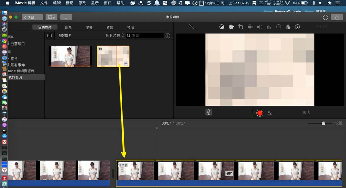Click the circular progress indicator in toolbar
Image resolution: width=346 pixels, height=188 pixels.
325,17
